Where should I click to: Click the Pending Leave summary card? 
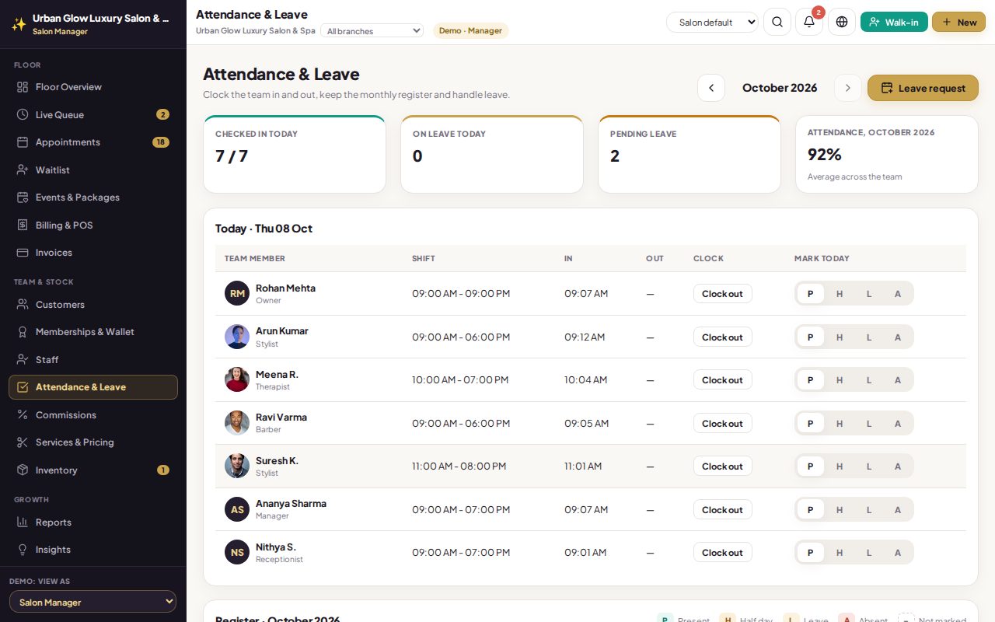click(690, 154)
